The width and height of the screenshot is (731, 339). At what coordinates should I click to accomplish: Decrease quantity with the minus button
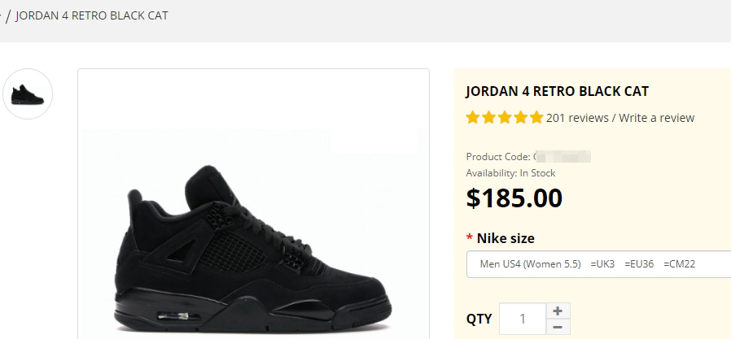(557, 327)
